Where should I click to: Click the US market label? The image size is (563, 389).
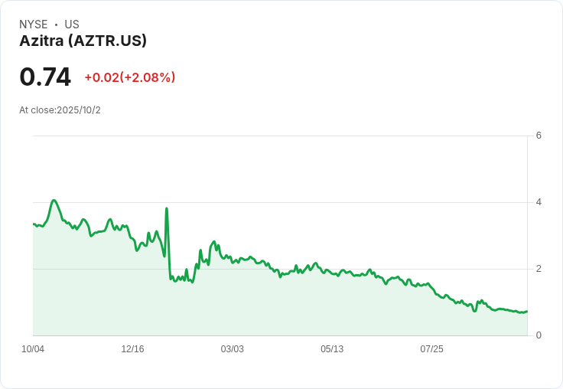pyautogui.click(x=72, y=25)
